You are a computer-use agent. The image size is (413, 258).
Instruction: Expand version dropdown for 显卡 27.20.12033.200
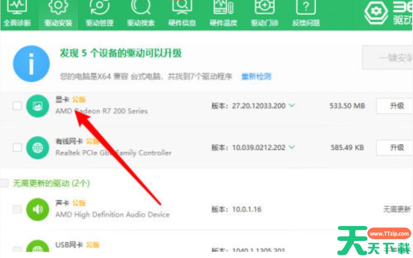click(x=292, y=106)
